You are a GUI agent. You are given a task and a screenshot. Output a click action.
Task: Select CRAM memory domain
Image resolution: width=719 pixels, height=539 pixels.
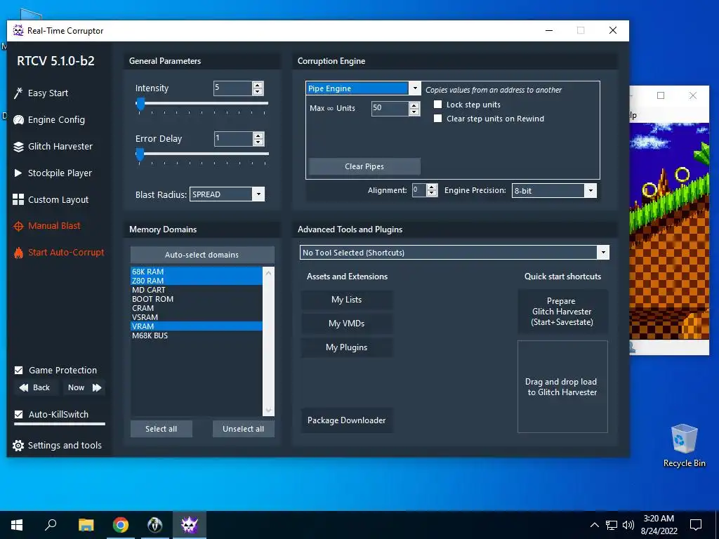point(197,309)
